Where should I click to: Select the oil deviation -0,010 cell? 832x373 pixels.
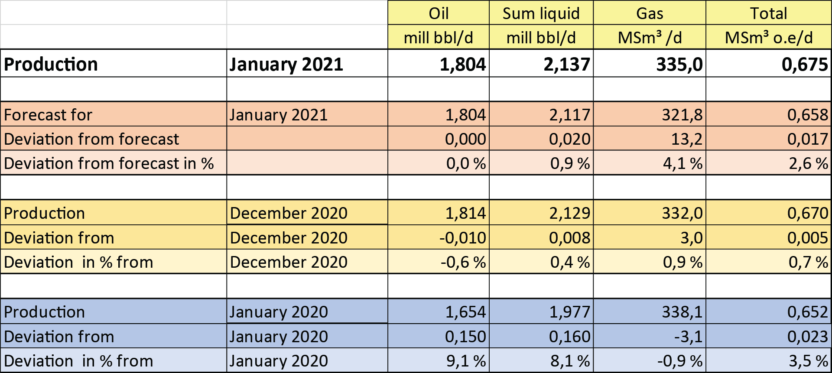click(439, 237)
